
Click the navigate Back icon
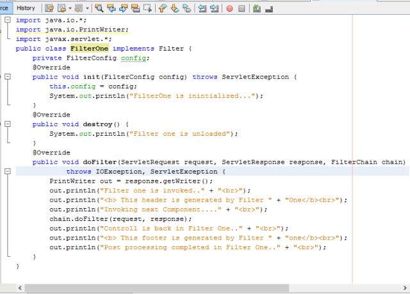61,8
